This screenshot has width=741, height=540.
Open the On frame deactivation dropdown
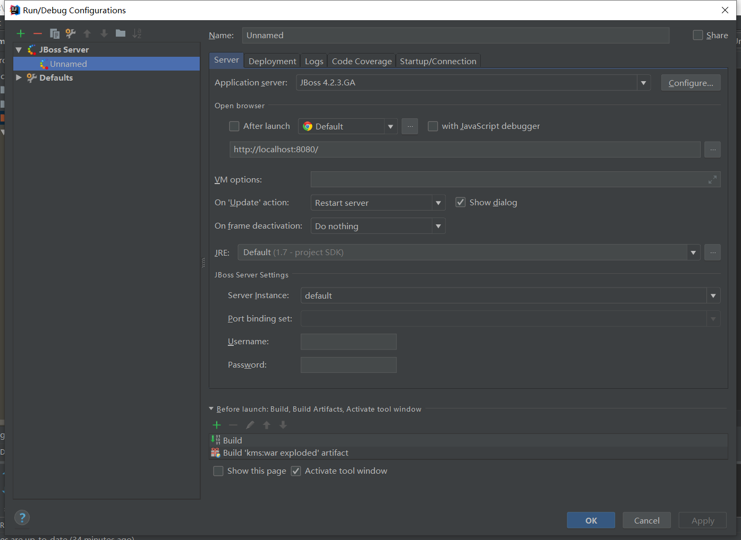(438, 226)
